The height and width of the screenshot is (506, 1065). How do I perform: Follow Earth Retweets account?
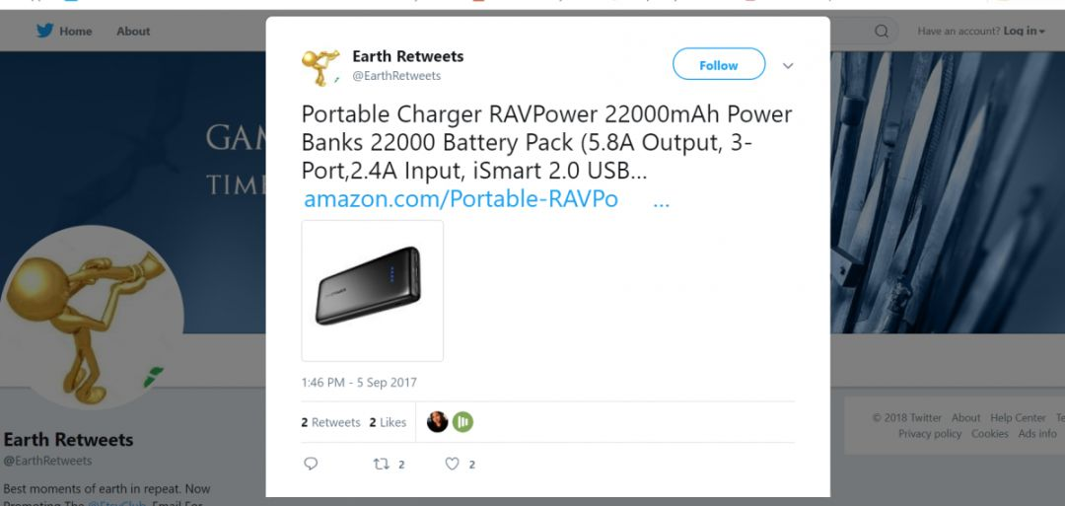719,64
